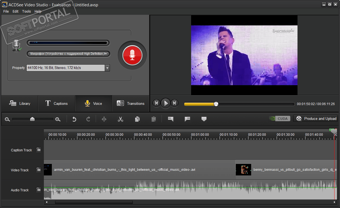Add a timeline marker icon

tap(204, 119)
